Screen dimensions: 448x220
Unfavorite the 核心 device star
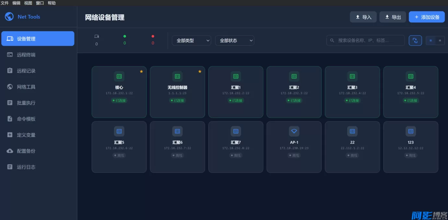tap(141, 71)
